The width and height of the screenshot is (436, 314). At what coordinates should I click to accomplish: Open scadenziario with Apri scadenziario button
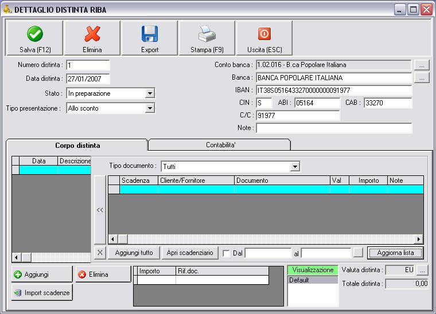tap(190, 253)
